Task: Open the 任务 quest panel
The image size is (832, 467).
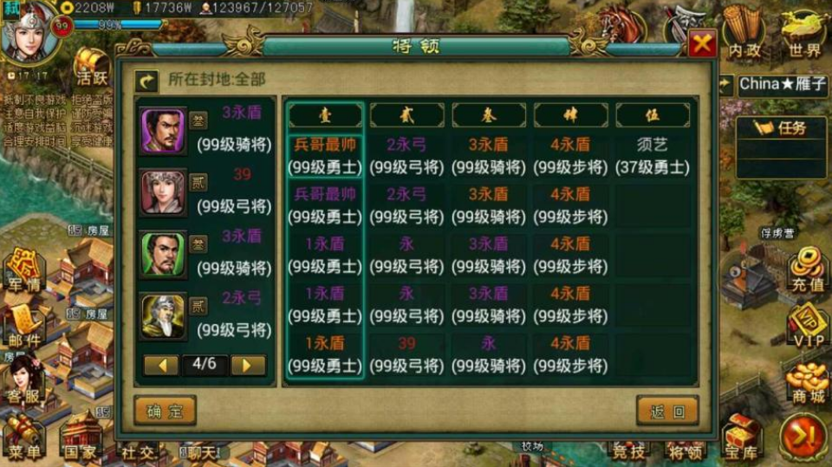Action: tap(781, 128)
